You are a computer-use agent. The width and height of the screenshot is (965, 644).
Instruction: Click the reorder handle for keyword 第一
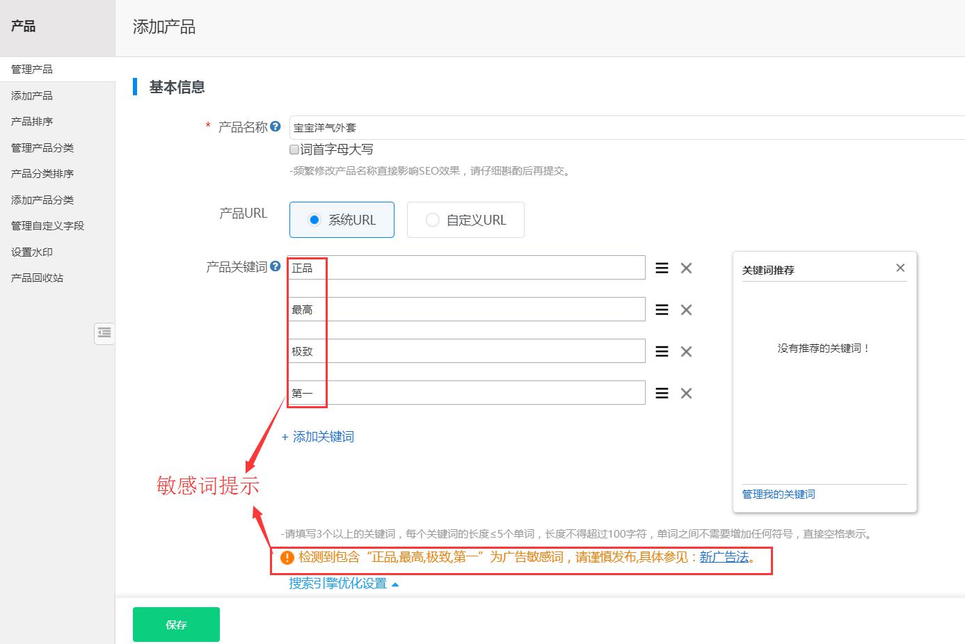coord(662,394)
